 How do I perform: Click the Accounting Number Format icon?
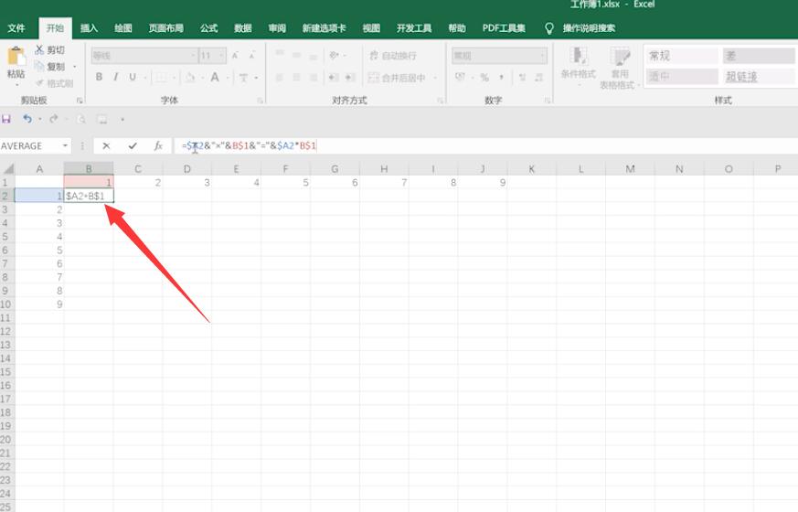point(460,78)
